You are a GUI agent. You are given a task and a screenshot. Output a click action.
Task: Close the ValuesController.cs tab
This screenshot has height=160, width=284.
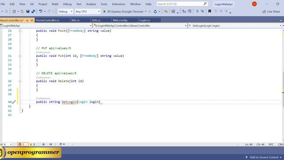[x=32, y=20]
